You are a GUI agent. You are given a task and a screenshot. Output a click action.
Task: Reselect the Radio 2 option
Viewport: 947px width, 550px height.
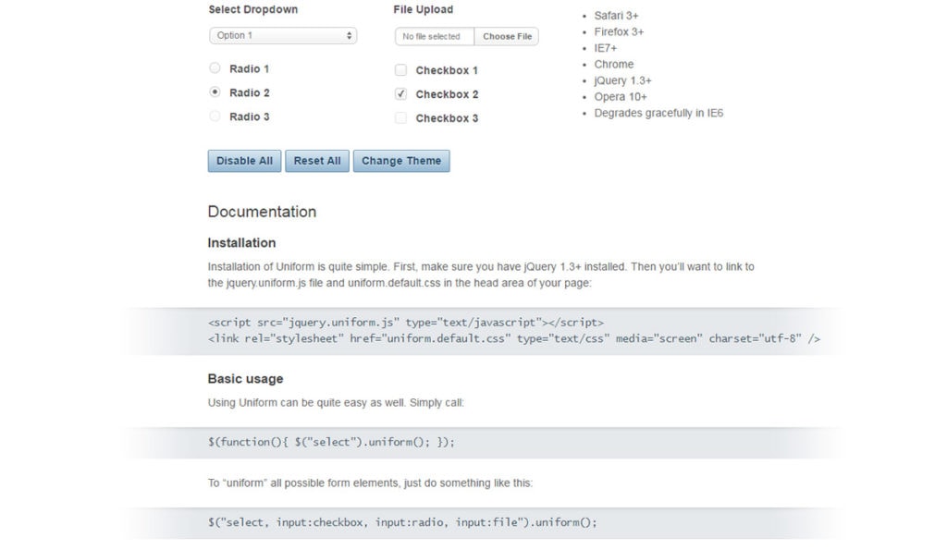pyautogui.click(x=215, y=92)
